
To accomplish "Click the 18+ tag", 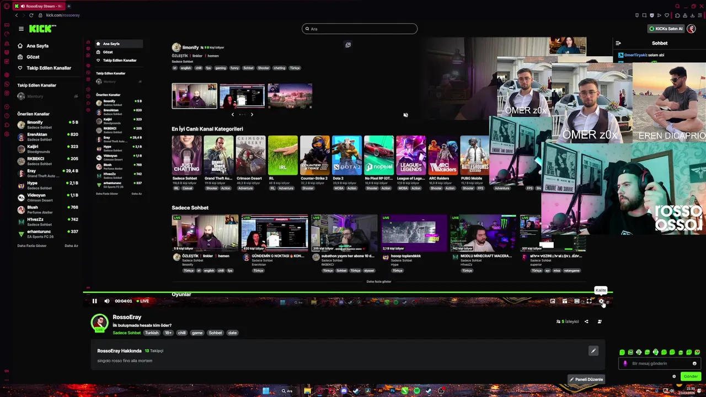I will tap(168, 333).
